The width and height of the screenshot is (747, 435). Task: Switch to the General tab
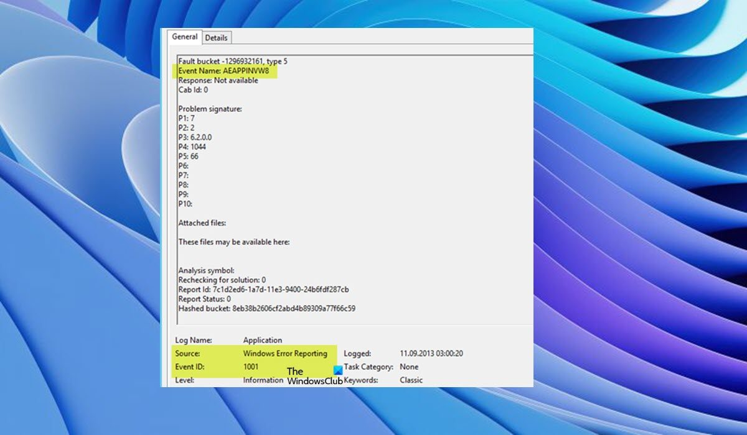(x=185, y=37)
